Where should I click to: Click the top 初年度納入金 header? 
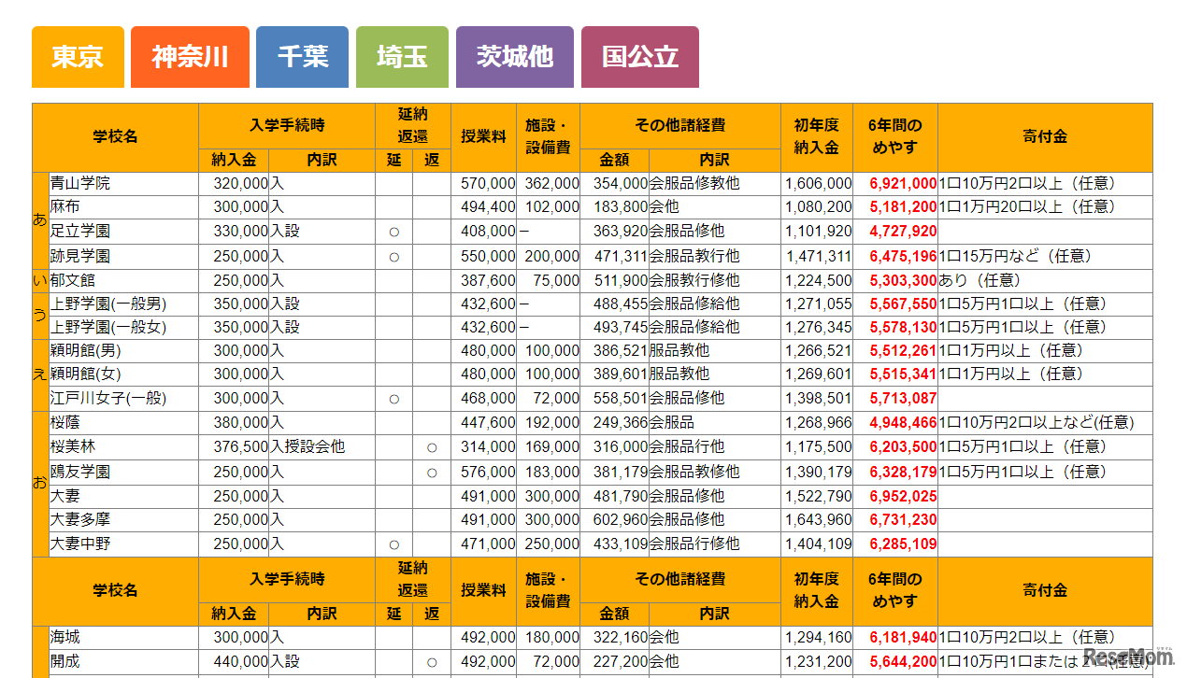(x=817, y=137)
